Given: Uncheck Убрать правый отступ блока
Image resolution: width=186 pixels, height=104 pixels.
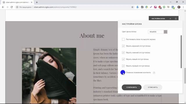Looking at the screenshot, I should pyautogui.click(x=123, y=66).
